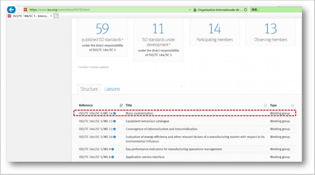Click reference ISO/TC 184/SC 5/WG 6
This screenshot has height=175, width=315.
pyautogui.click(x=95, y=157)
